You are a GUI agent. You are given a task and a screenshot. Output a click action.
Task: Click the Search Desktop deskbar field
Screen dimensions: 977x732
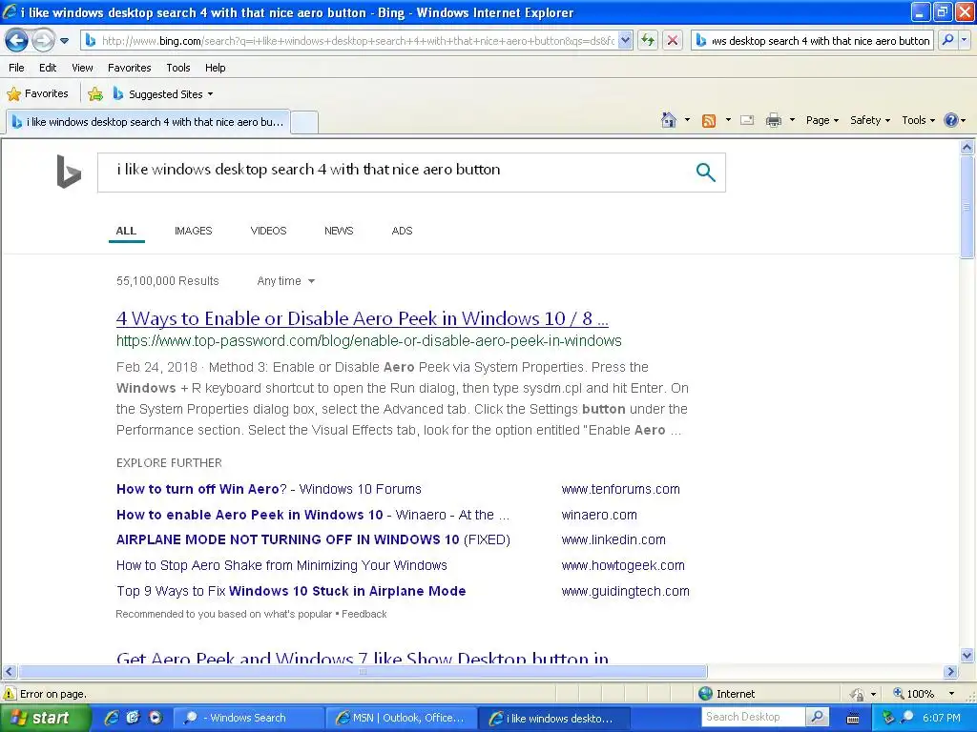point(753,717)
